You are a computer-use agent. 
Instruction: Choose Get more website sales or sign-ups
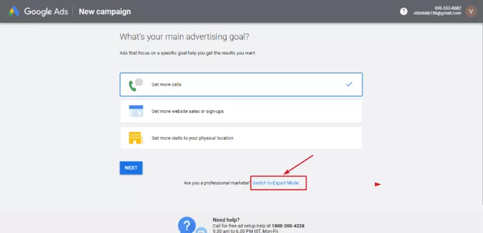[x=241, y=111]
